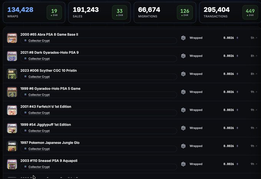Open the Sneasel PSA 9 Aquapolis thumbnail

12,164
